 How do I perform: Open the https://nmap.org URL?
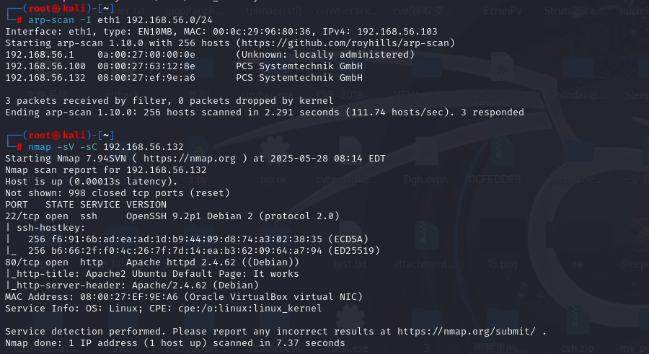[189, 159]
